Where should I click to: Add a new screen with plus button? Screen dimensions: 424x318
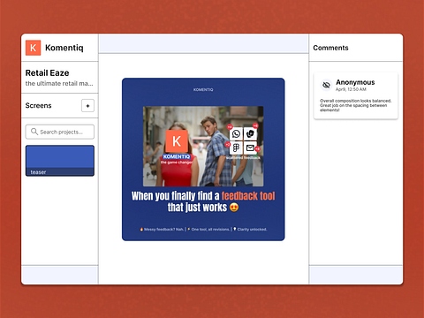tap(87, 106)
